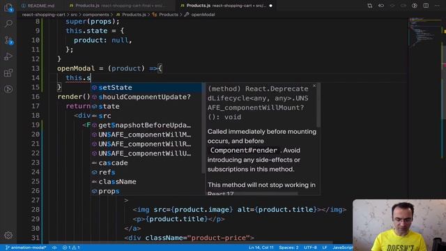This screenshot has height=251, width=446.
Task: Click src folder in the breadcrumb
Action: click(74, 15)
